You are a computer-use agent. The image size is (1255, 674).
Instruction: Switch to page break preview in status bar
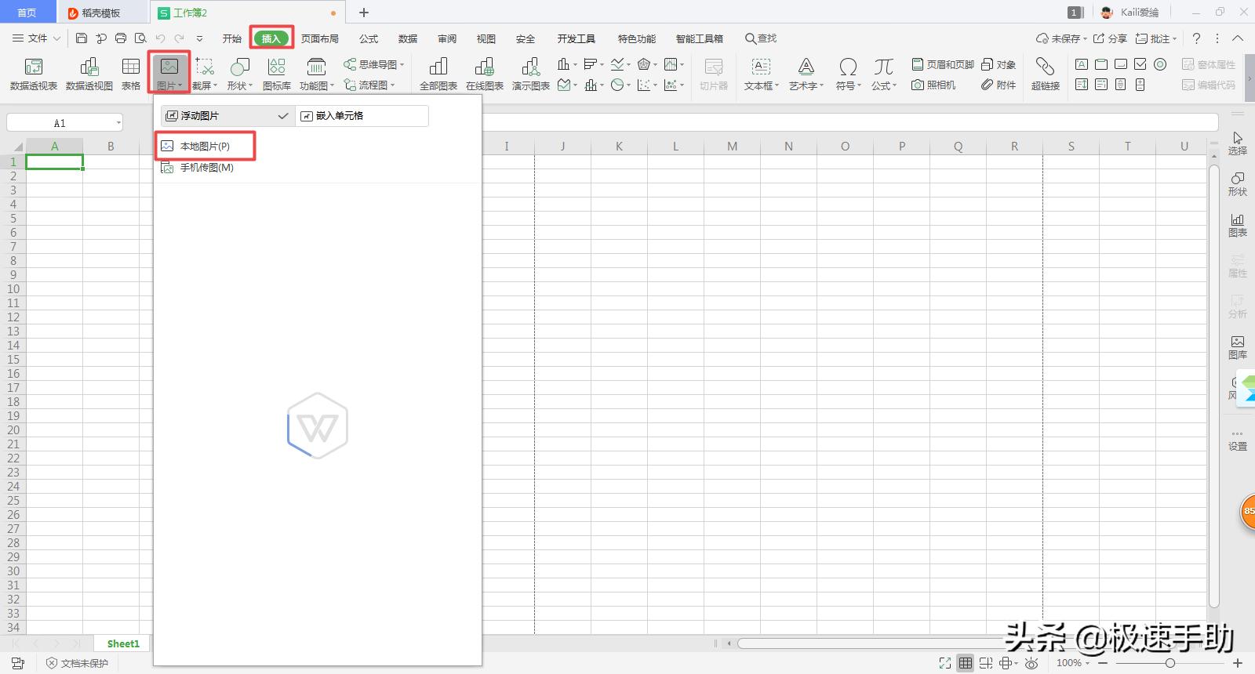[x=986, y=663]
